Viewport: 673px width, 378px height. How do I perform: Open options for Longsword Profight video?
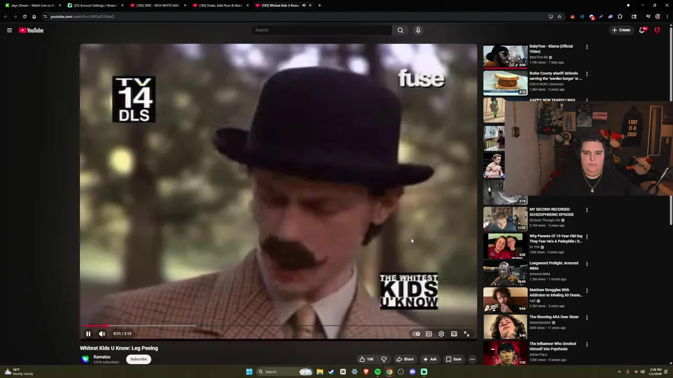587,264
